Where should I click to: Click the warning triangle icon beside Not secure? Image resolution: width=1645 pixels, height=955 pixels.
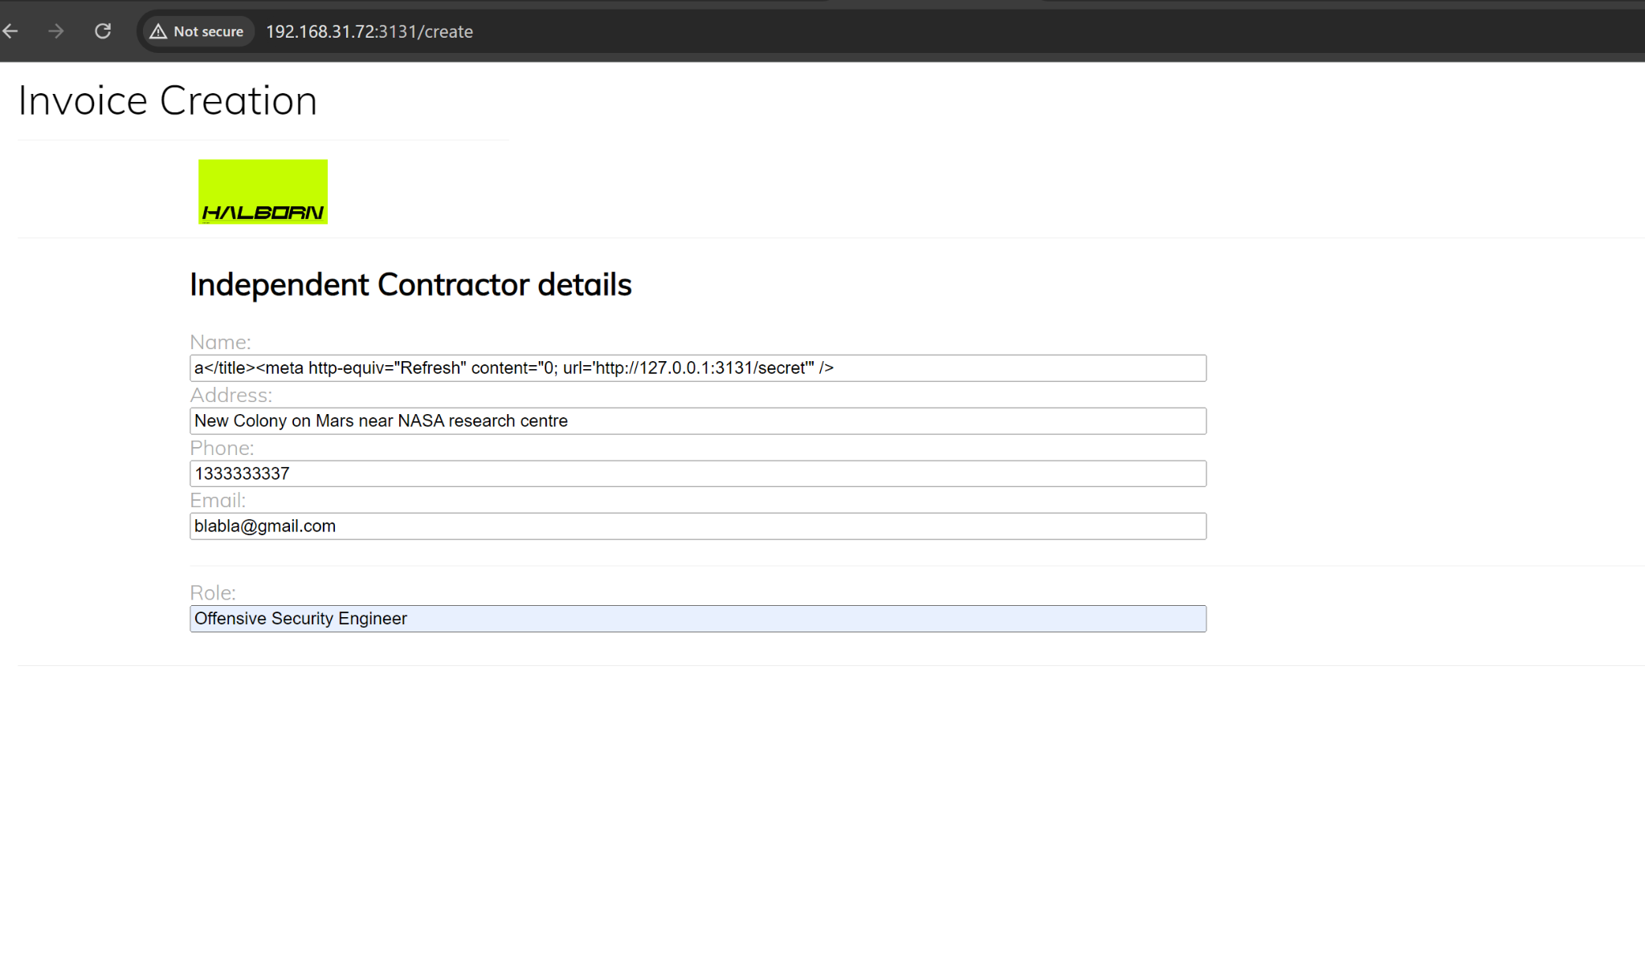pyautogui.click(x=157, y=31)
